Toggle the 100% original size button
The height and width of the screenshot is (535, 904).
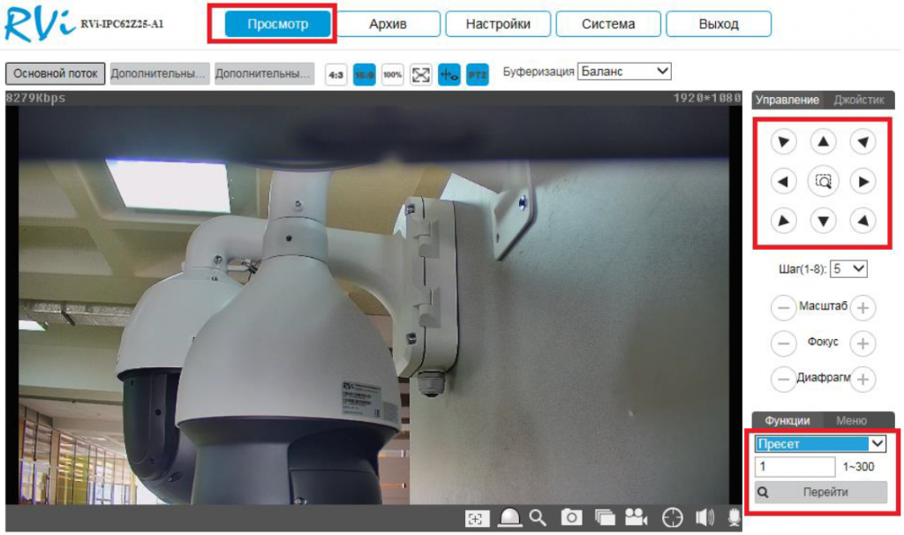click(392, 75)
